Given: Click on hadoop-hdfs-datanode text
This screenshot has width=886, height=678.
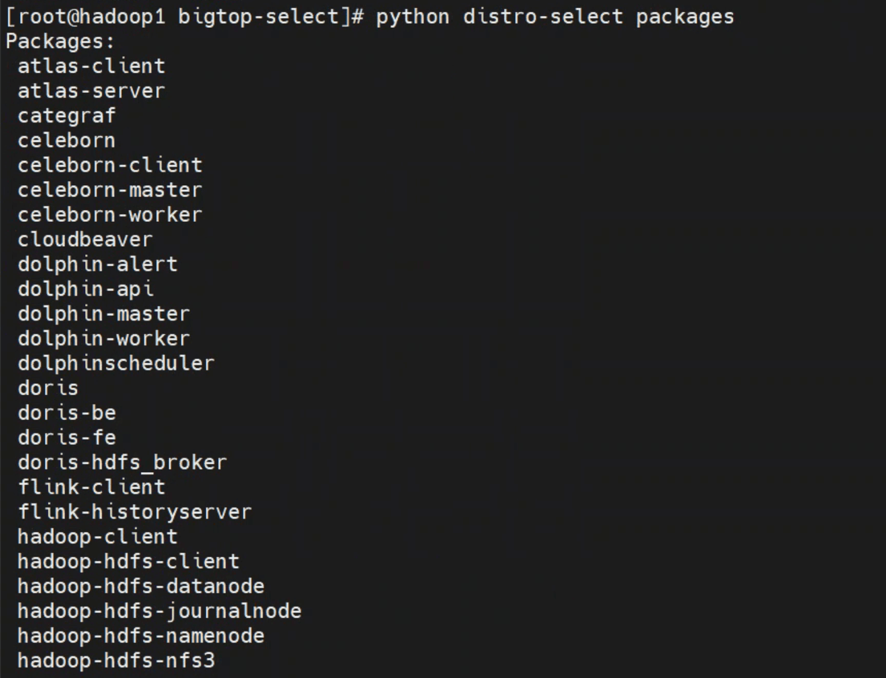Looking at the screenshot, I should coord(141,586).
